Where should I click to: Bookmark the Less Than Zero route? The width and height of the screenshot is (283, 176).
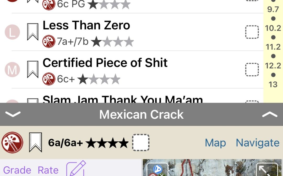(x=33, y=32)
